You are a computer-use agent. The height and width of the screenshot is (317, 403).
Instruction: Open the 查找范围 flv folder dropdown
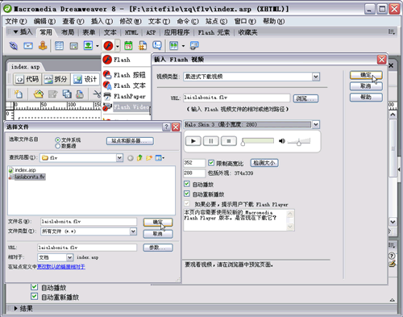[119, 158]
